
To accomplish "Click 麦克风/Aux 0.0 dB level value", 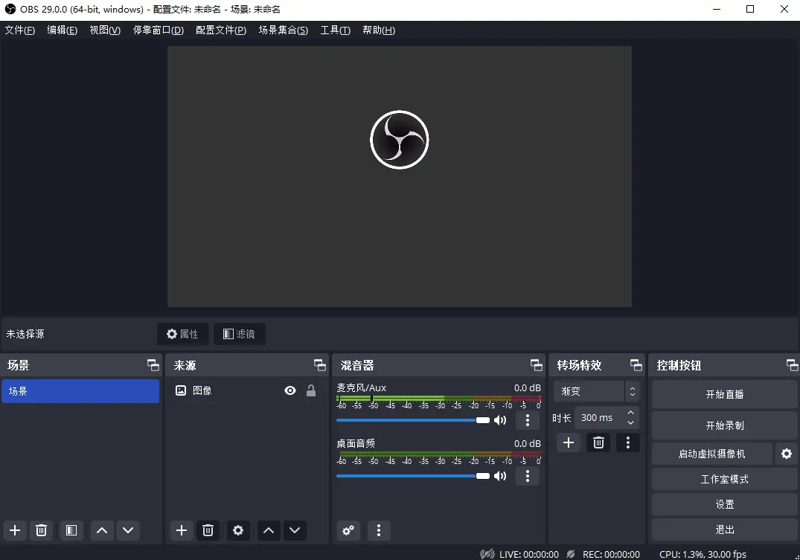I will (527, 387).
